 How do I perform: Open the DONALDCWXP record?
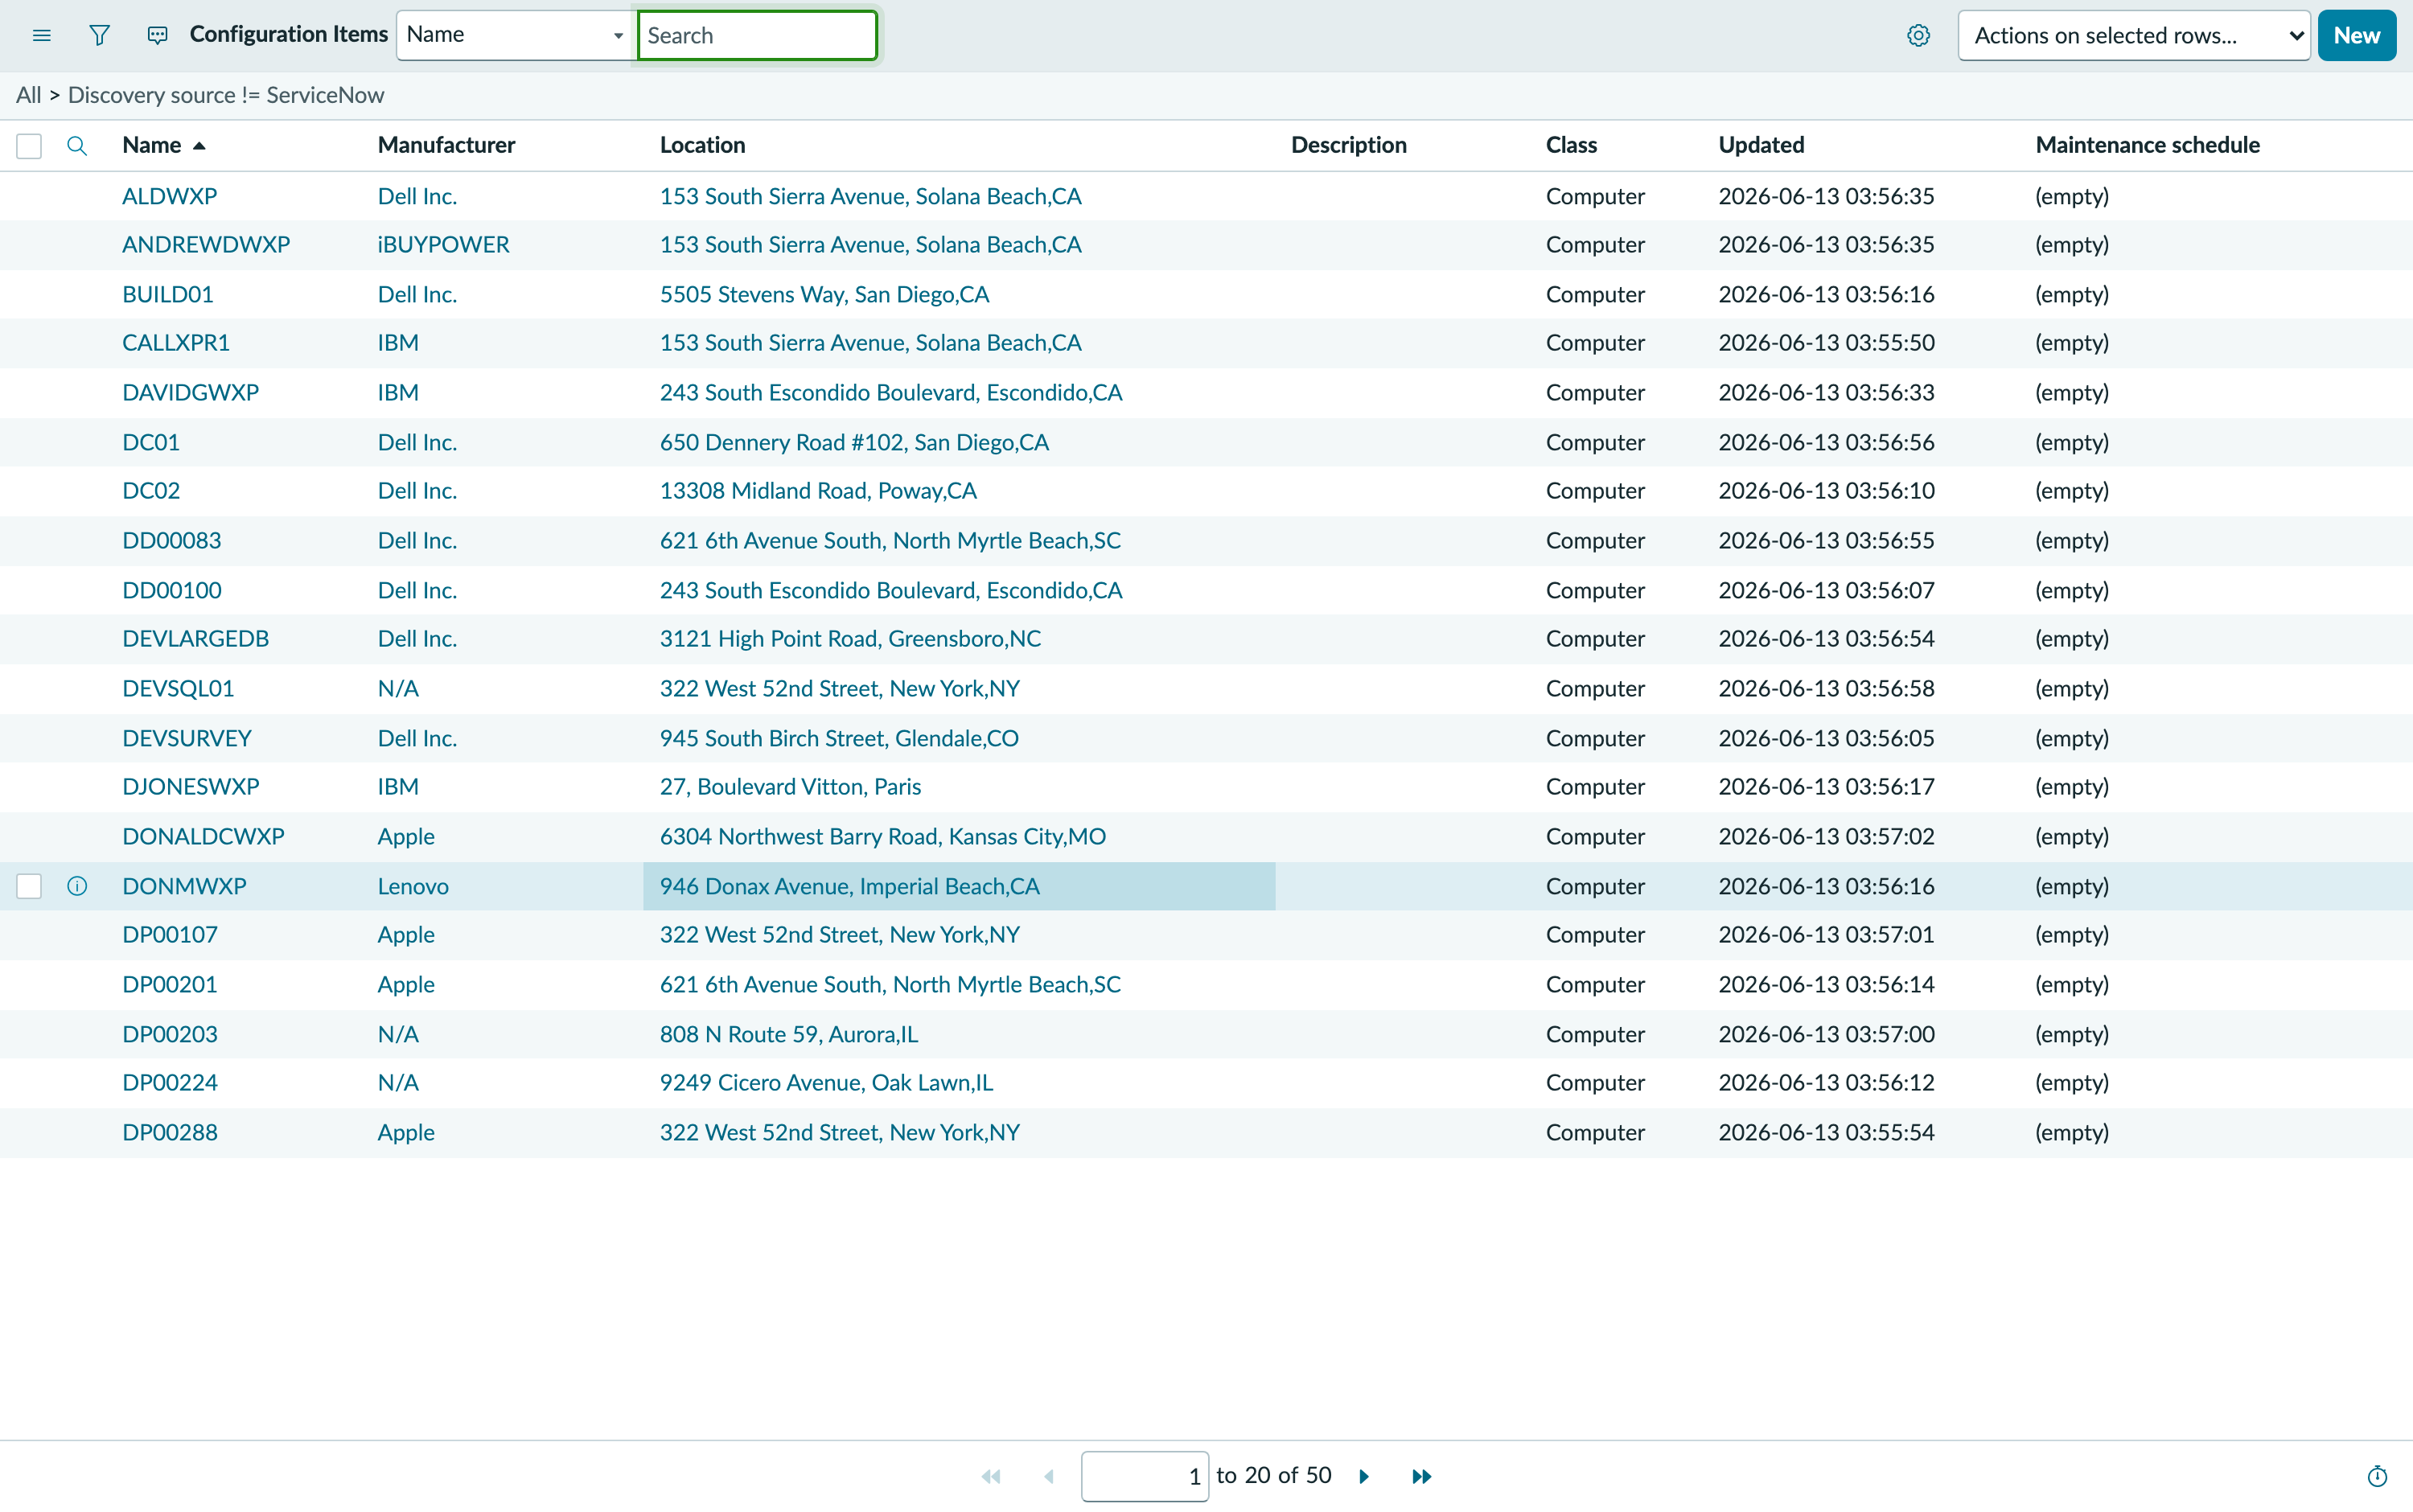[203, 836]
